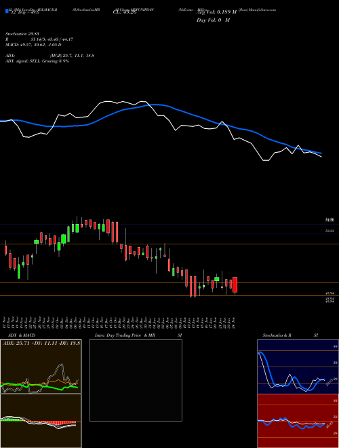Click the ADX lines chart panel

[41, 367]
